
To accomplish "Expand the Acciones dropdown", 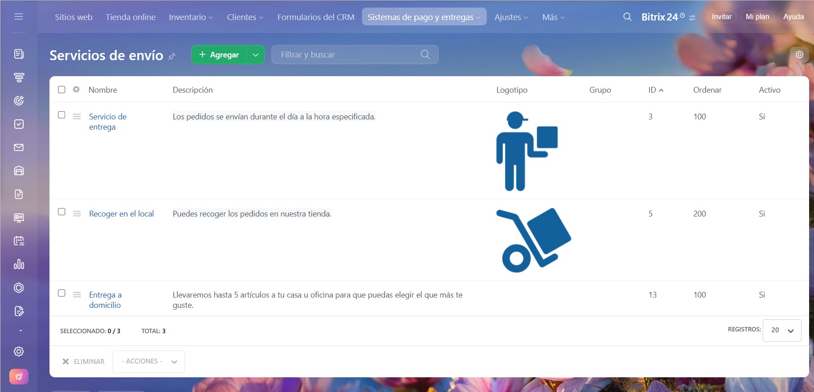I will point(149,361).
